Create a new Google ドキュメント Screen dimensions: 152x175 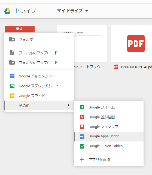click(x=39, y=76)
